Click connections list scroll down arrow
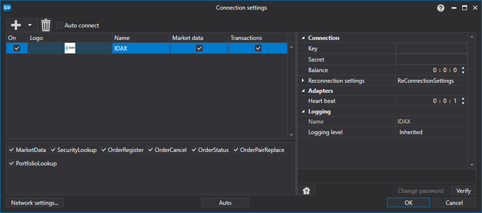 click(x=291, y=135)
